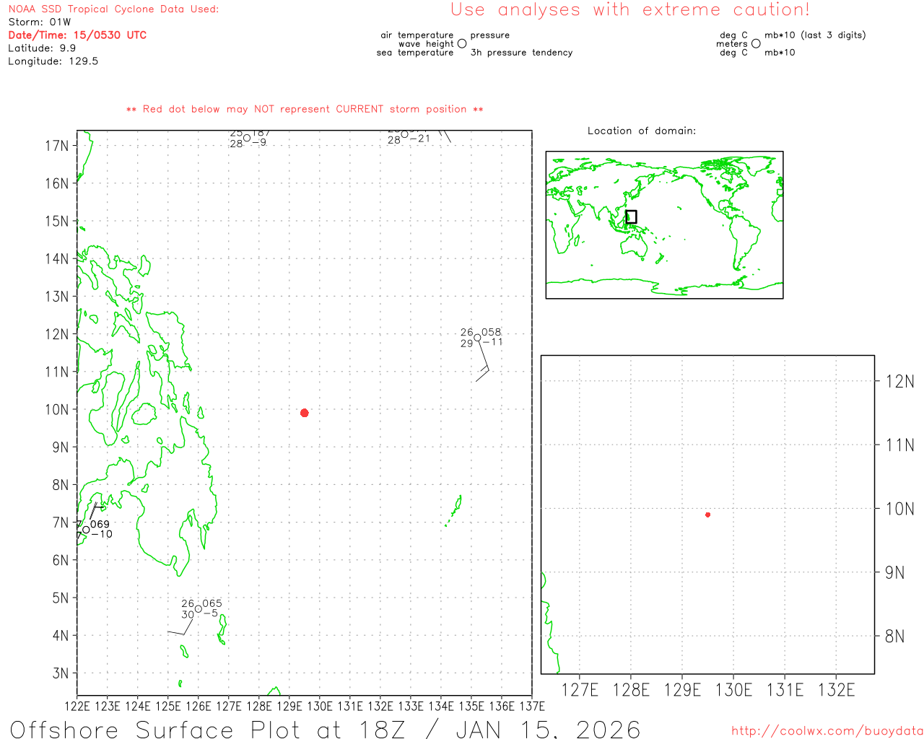Select the buoy station circle reading 058
This screenshot has height=739, width=924.
coord(477,338)
